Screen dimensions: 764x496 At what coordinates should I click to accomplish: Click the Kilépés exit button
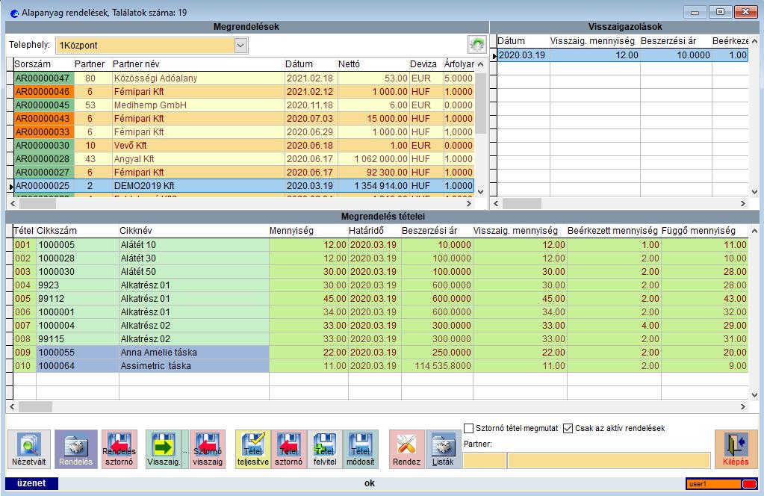pyautogui.click(x=736, y=449)
